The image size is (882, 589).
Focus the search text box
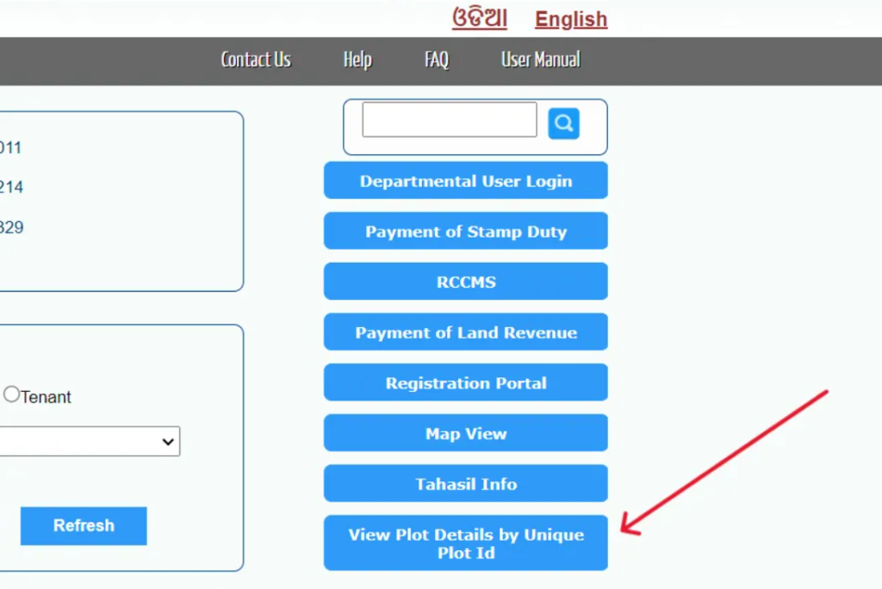[x=449, y=120]
